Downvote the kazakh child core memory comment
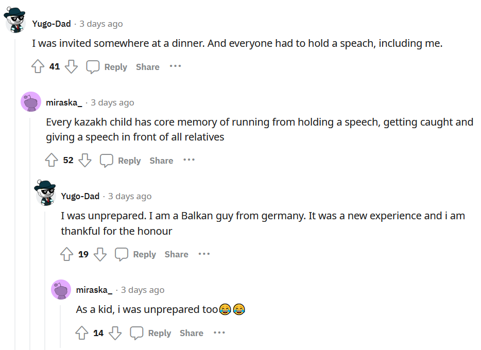This screenshot has height=350, width=481. (x=85, y=161)
